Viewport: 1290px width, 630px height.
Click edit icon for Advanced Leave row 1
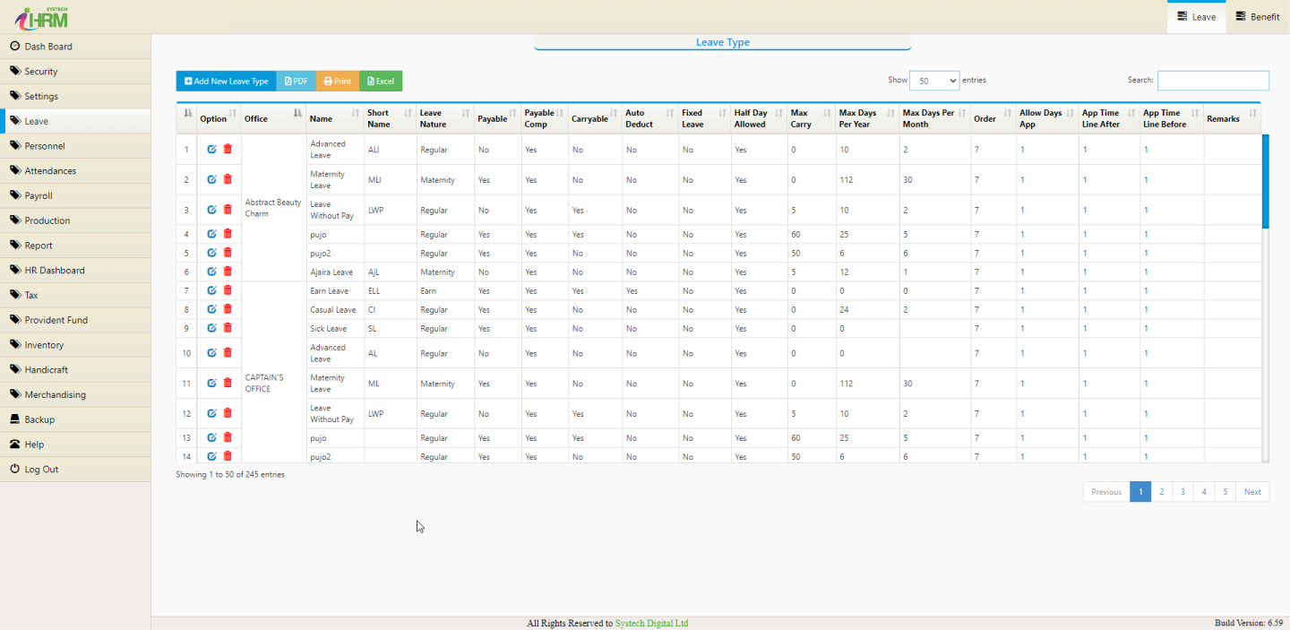point(211,149)
